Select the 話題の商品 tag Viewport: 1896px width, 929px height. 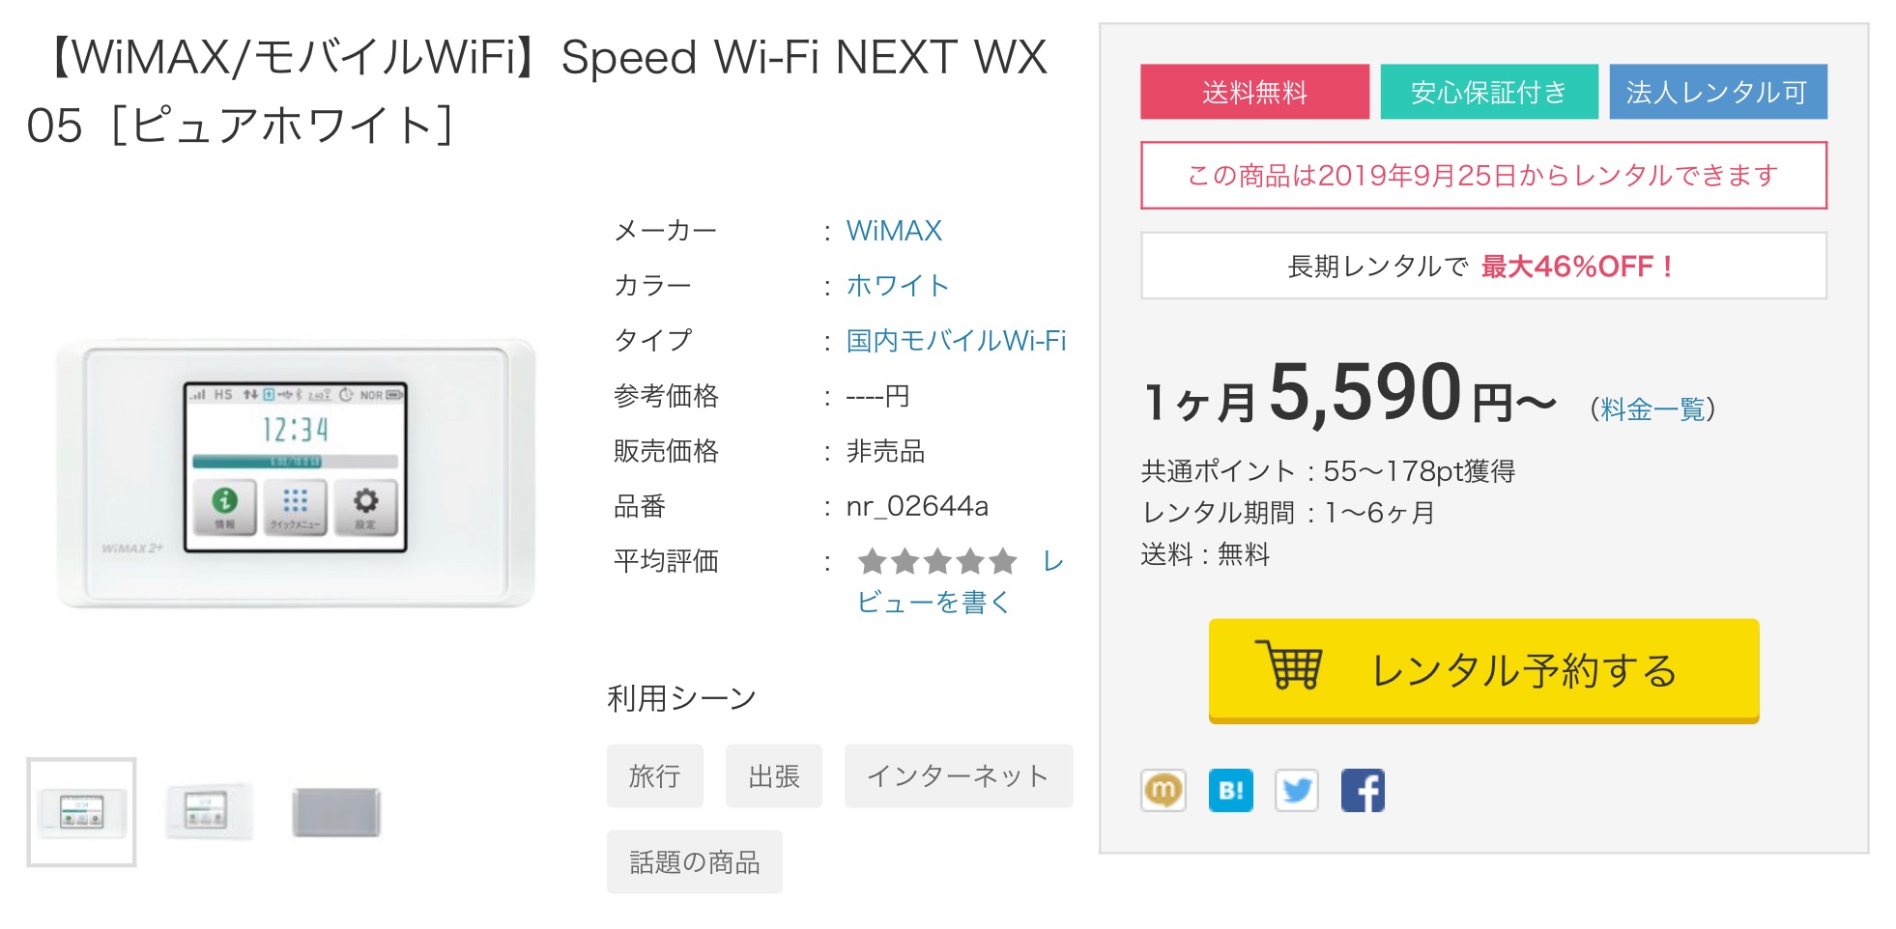point(694,862)
